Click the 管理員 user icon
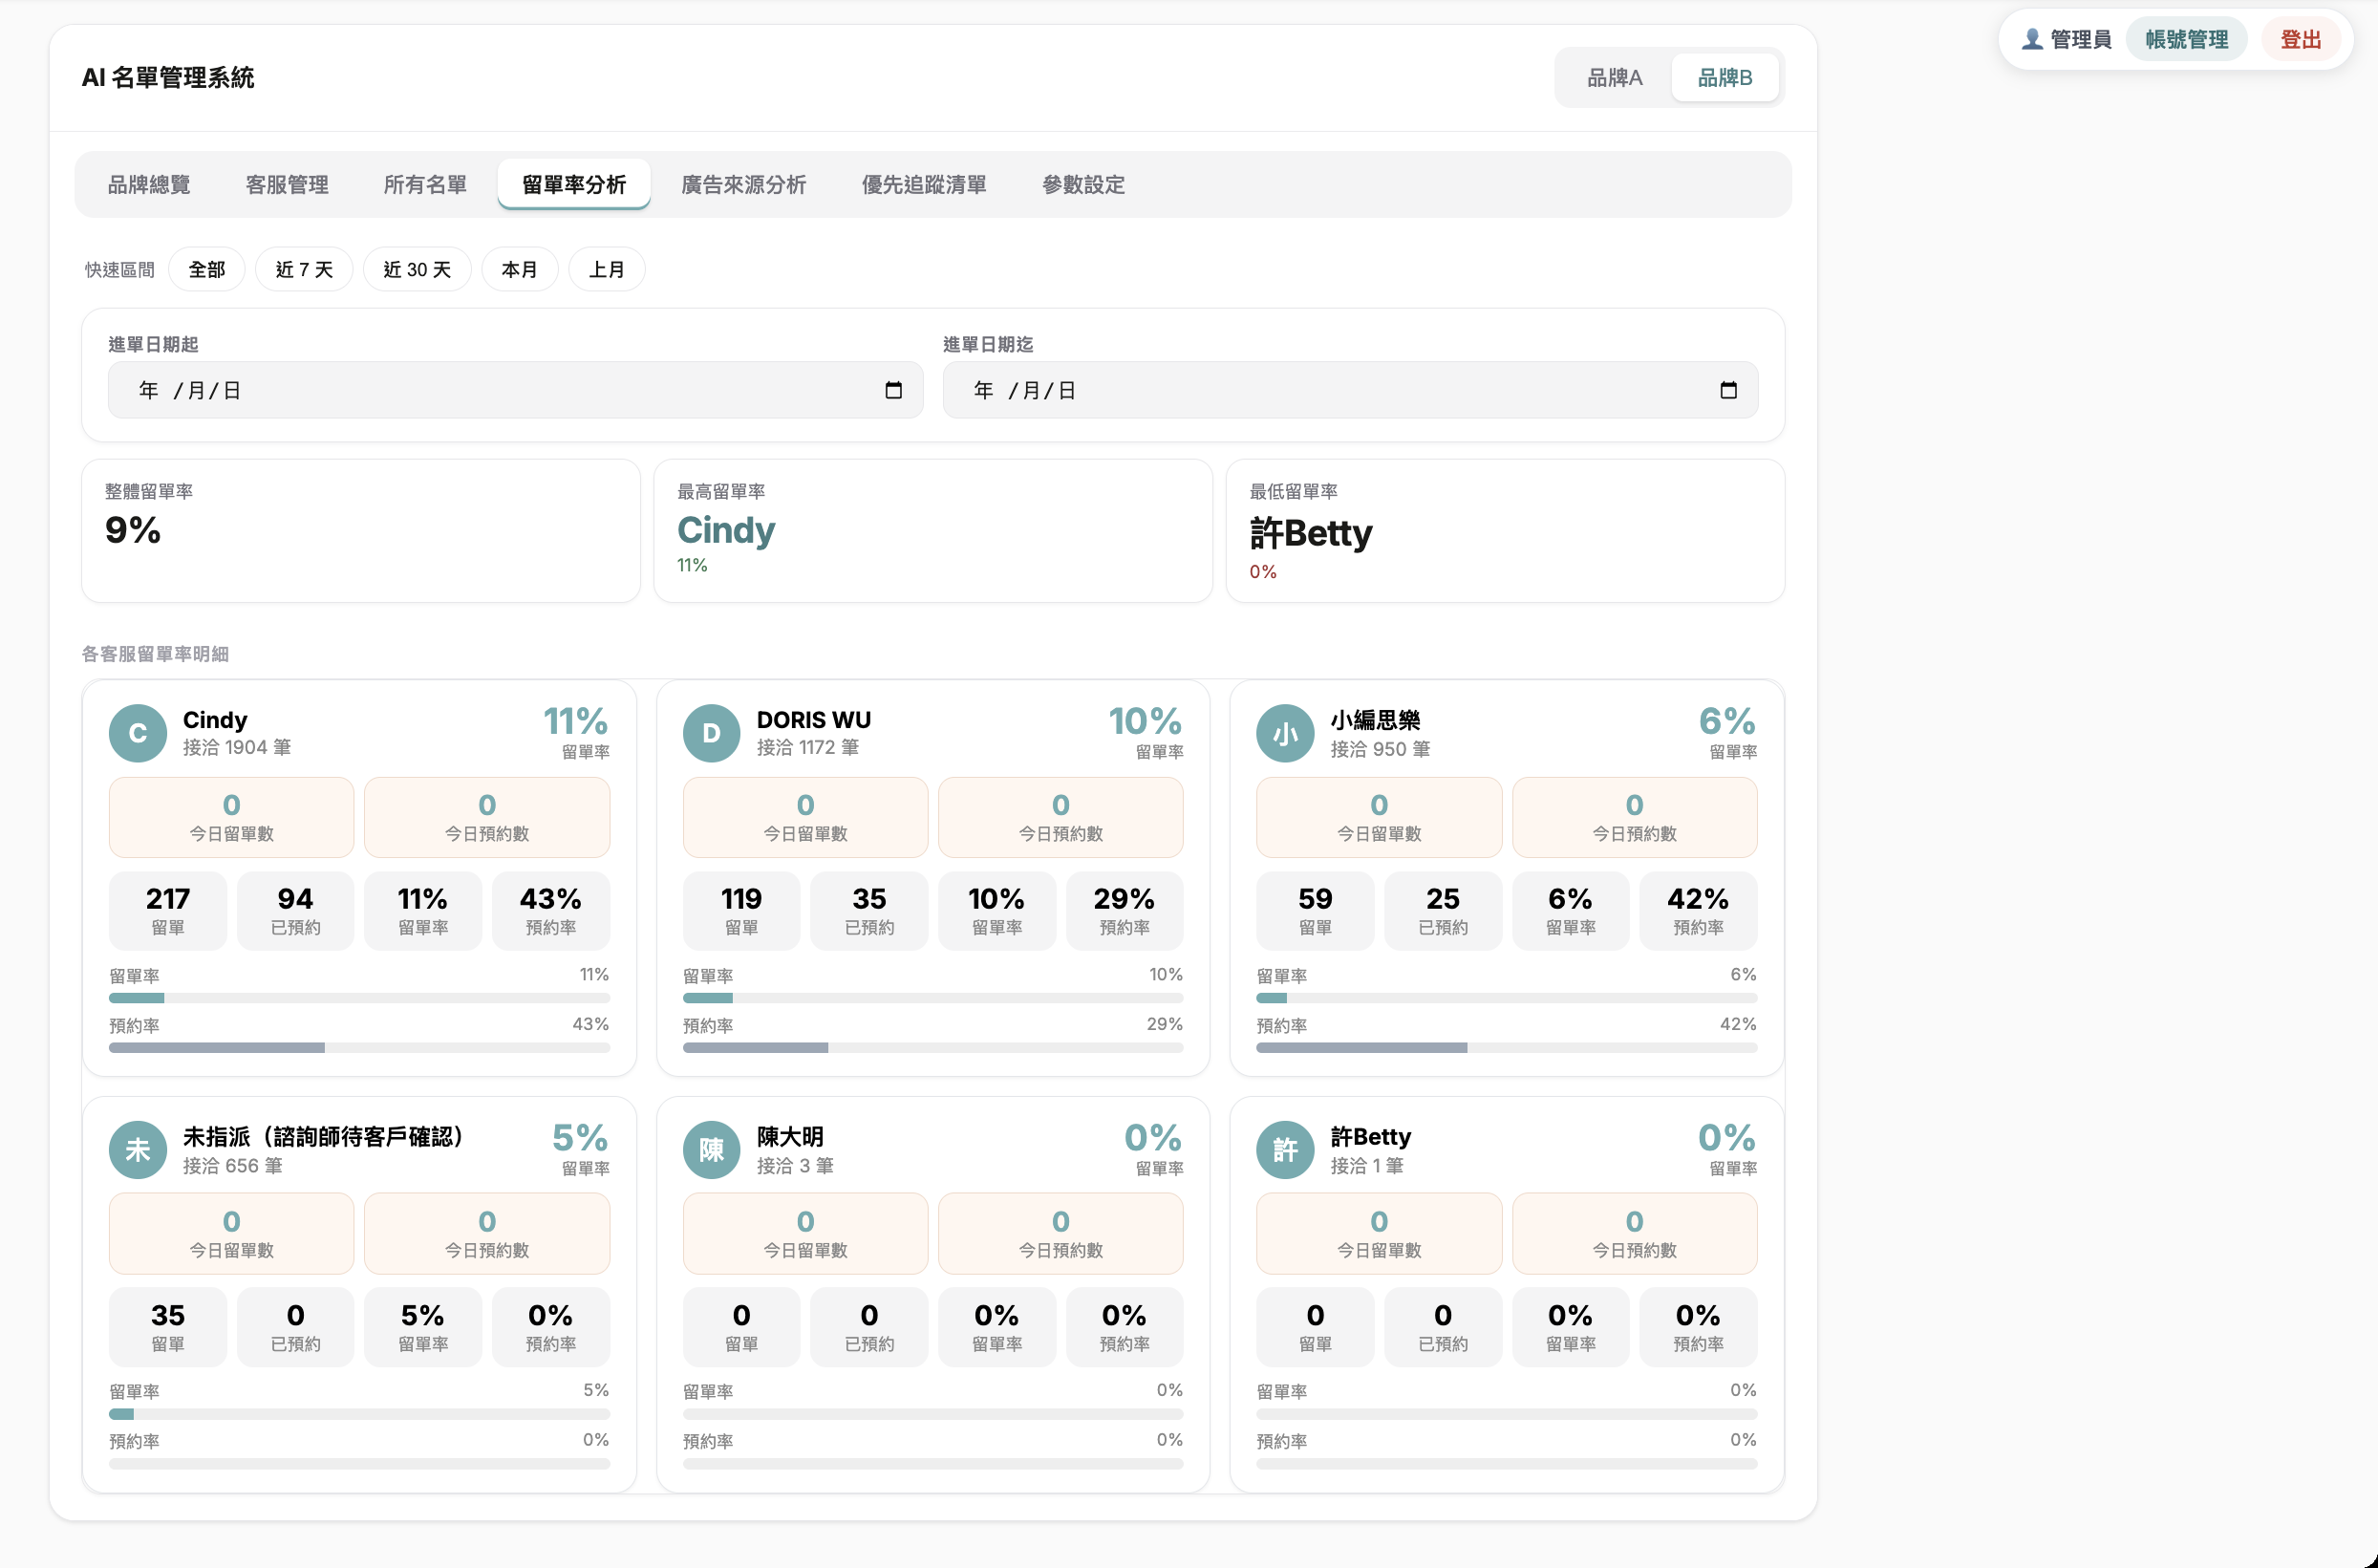The width and height of the screenshot is (2378, 1568). coord(2031,39)
